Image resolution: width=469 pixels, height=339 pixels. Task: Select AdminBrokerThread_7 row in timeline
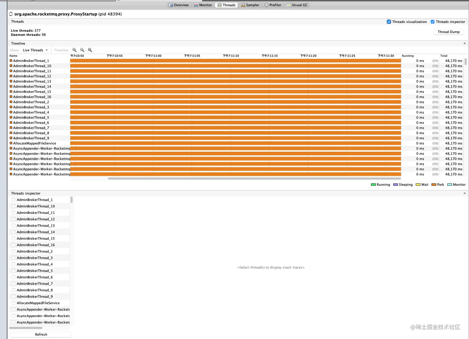tap(236, 128)
